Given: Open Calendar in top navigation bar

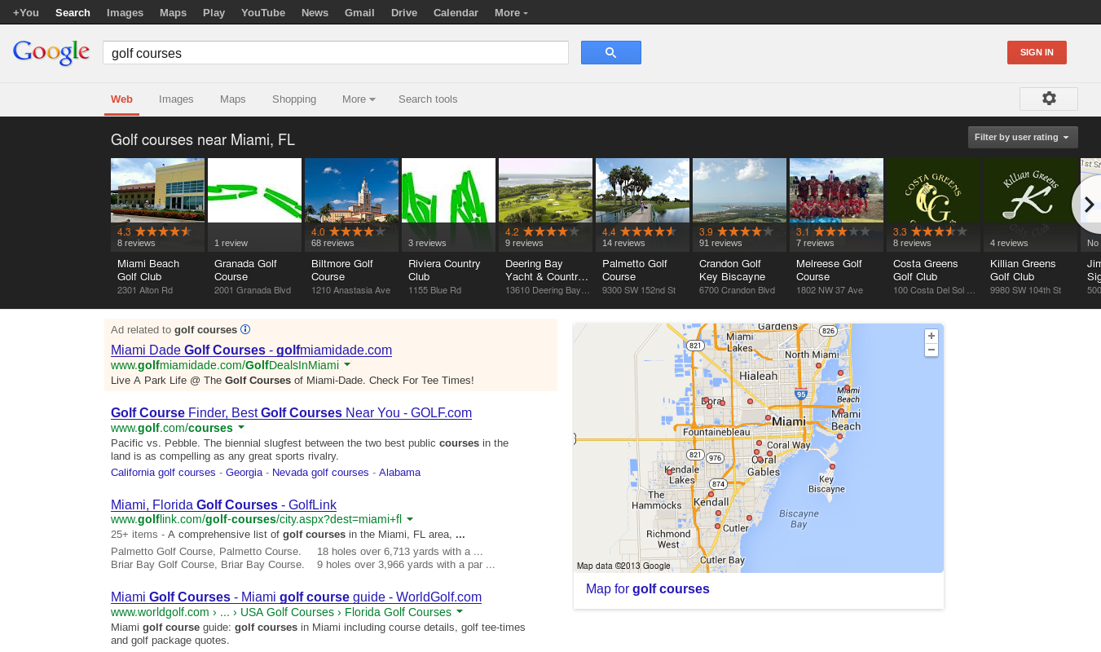Looking at the screenshot, I should tap(456, 12).
